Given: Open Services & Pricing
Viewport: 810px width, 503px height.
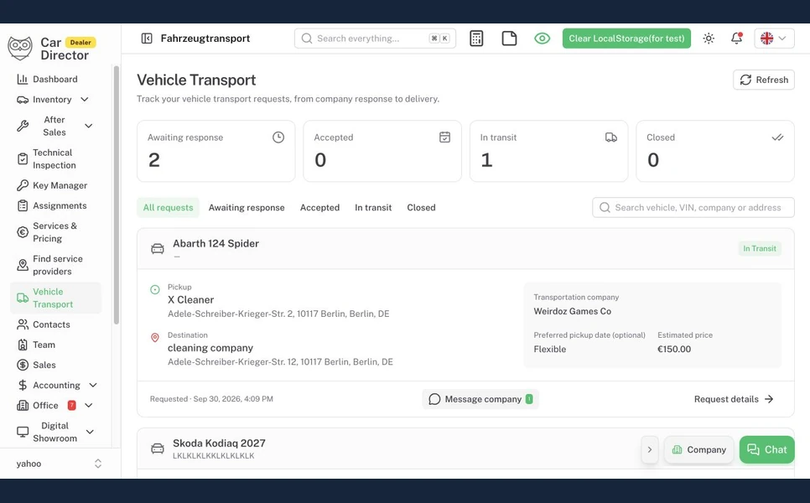Looking at the screenshot, I should coord(55,232).
